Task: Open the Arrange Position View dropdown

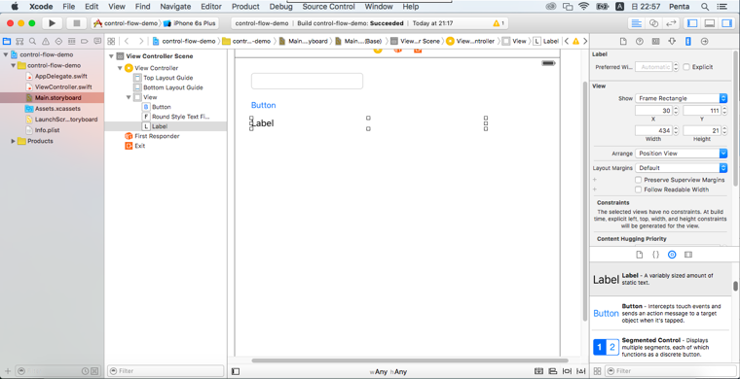Action: 681,154
